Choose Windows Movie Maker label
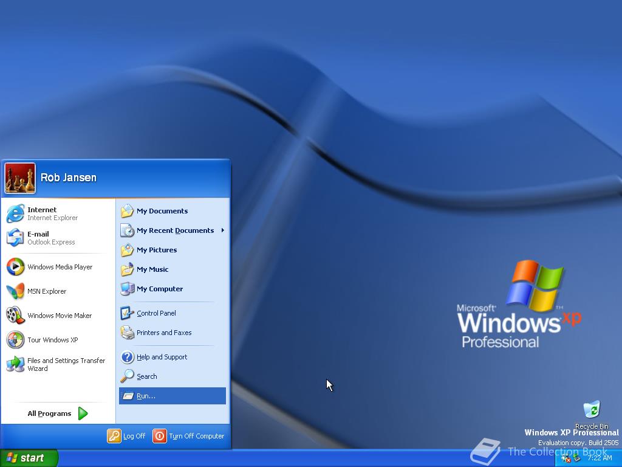The width and height of the screenshot is (622, 467). (60, 316)
